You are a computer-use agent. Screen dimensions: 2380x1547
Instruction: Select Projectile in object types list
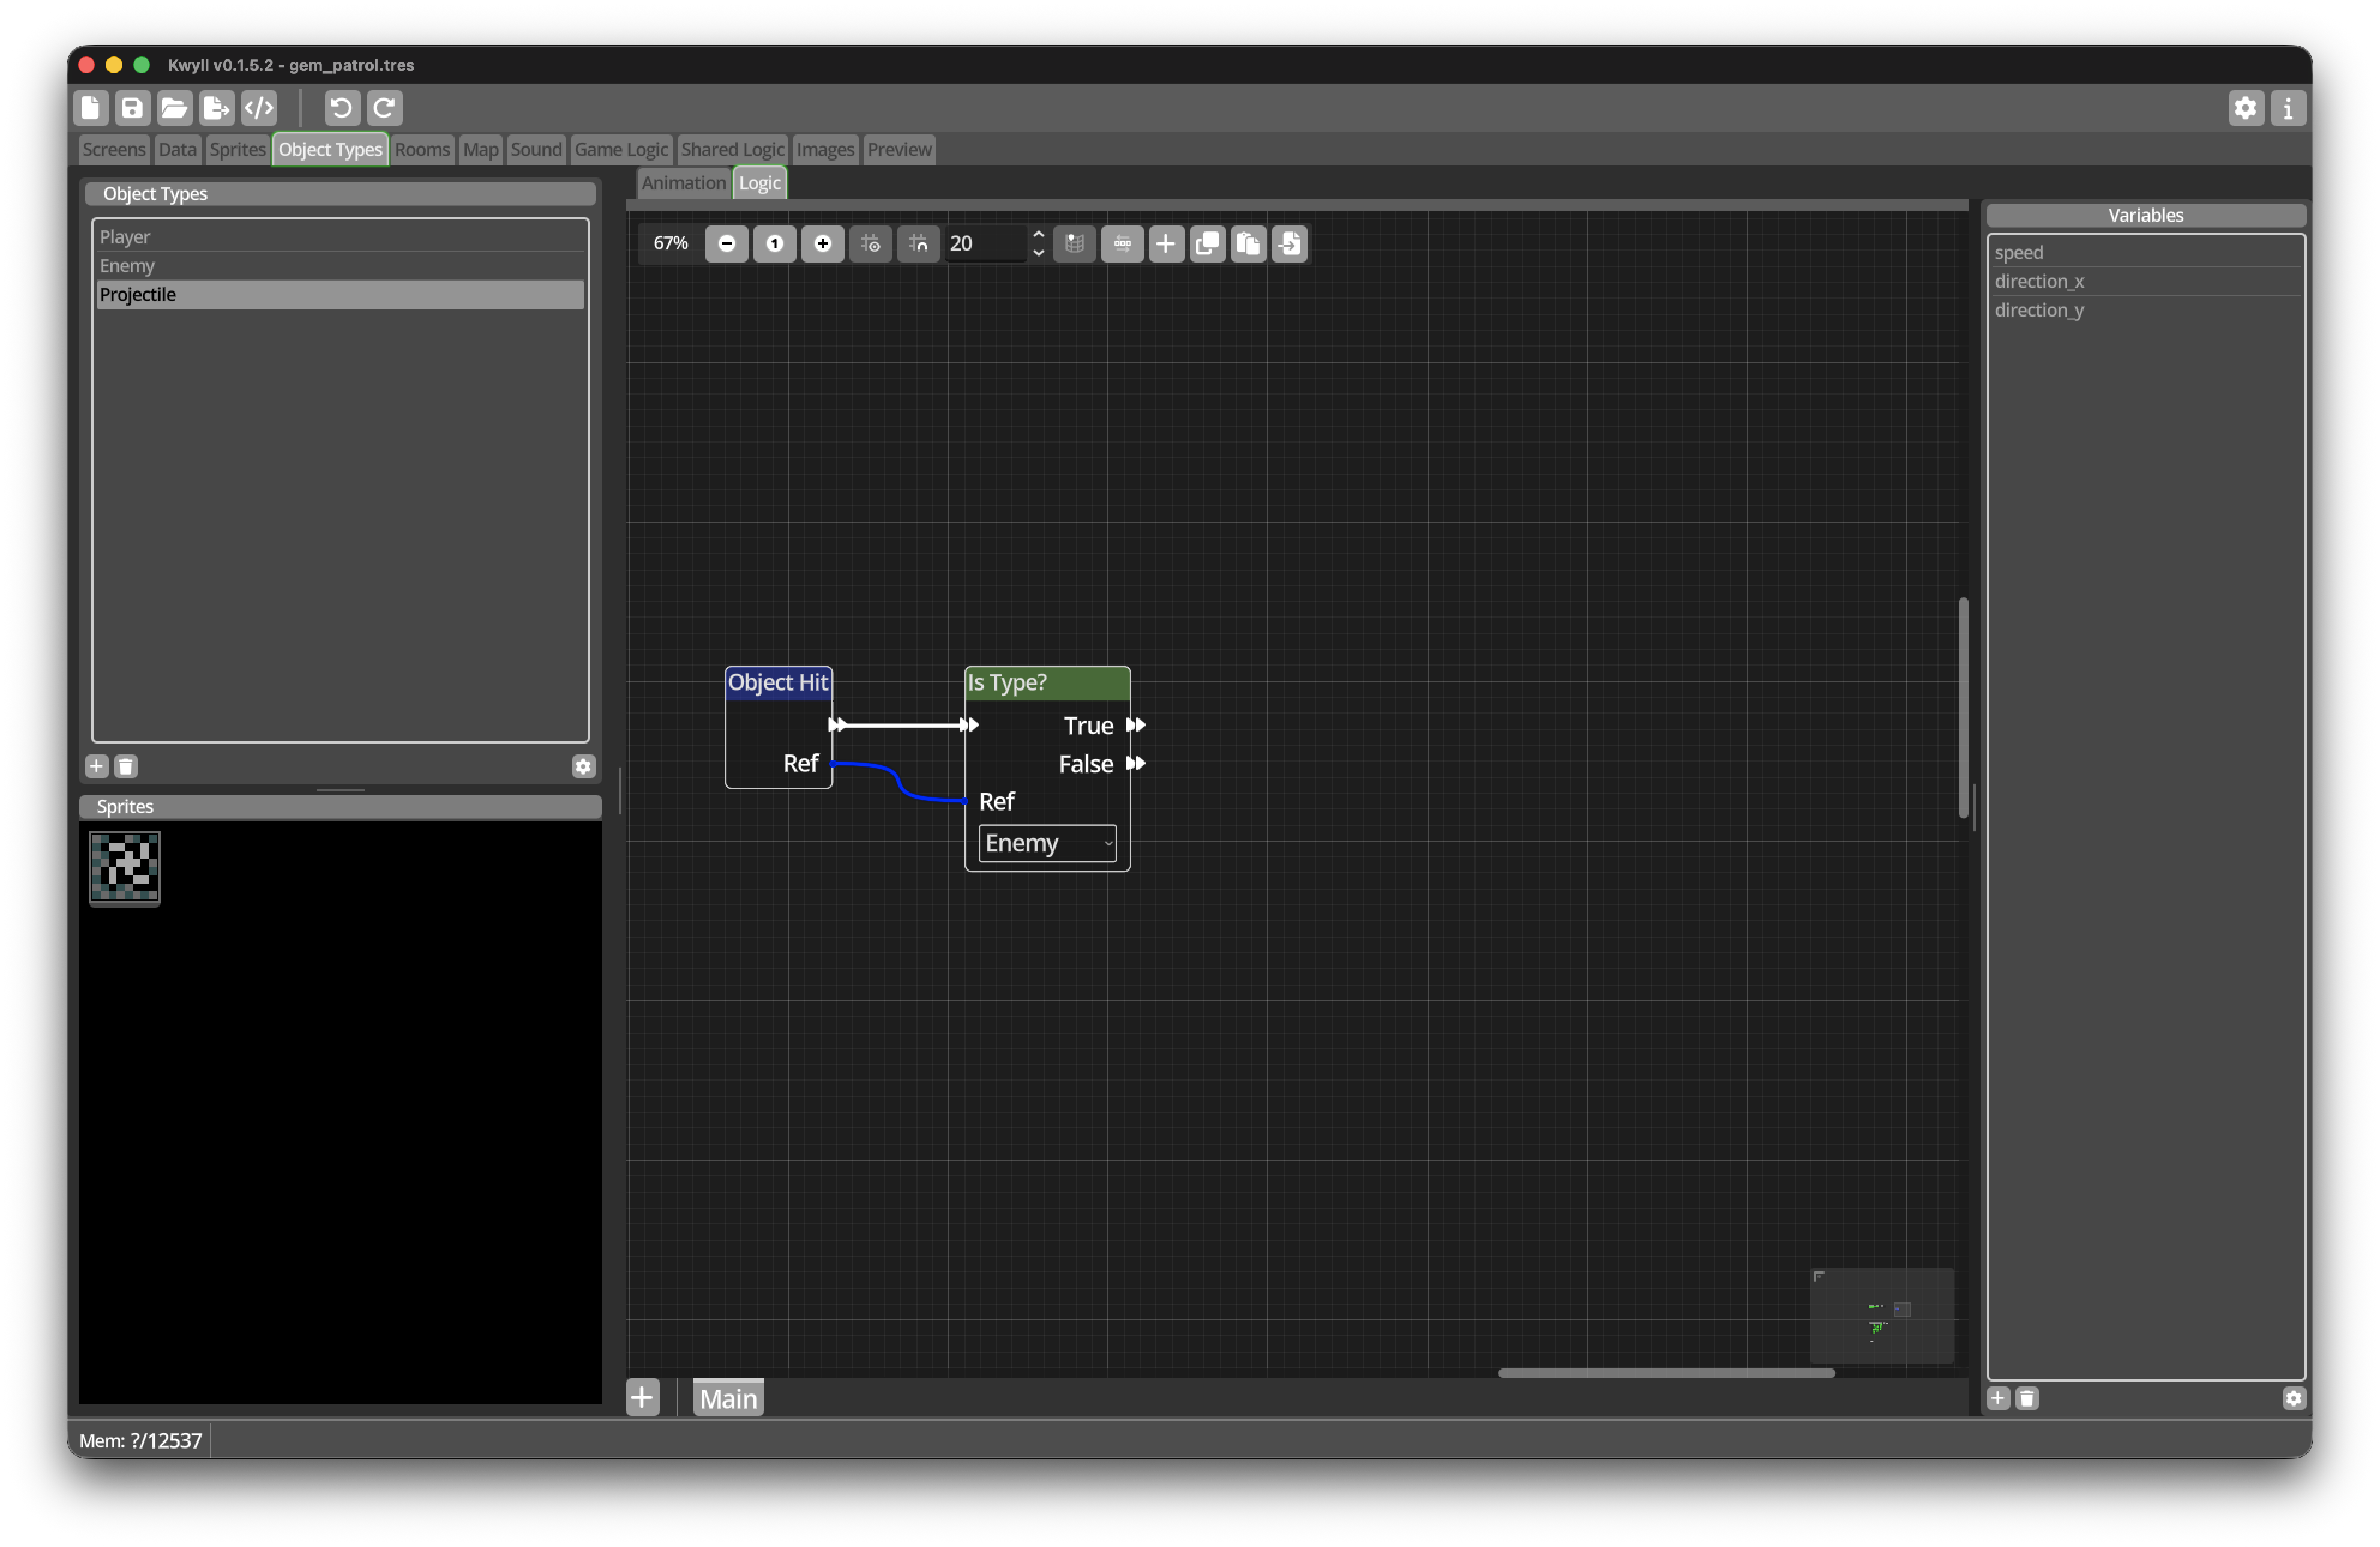click(341, 295)
